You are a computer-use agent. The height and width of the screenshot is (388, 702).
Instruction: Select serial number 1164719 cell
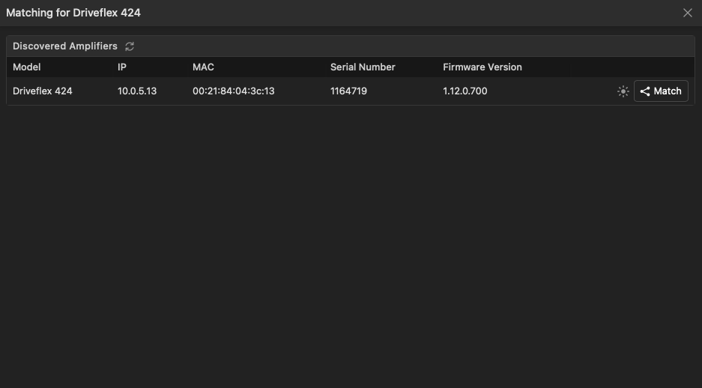pos(348,91)
